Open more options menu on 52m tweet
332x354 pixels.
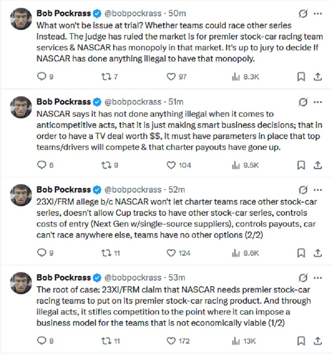317,190
